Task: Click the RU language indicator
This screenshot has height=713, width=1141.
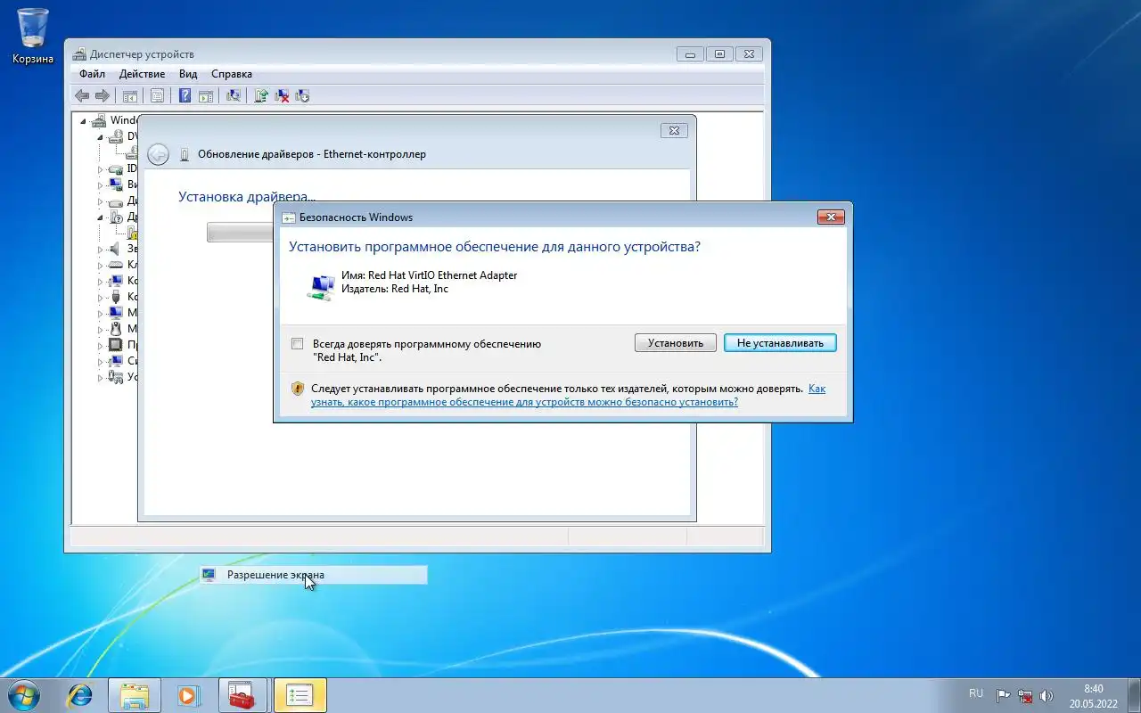Action: click(976, 693)
